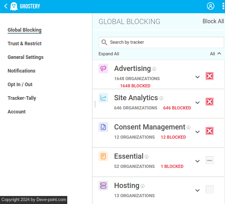
Task: Click the Essential category title
Action: (x=129, y=156)
